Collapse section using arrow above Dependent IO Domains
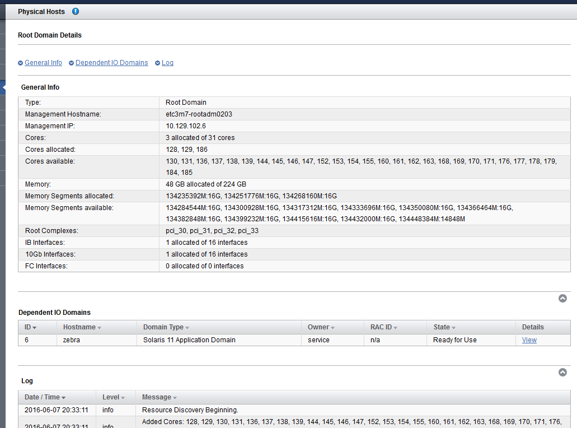Screen dimensions: 577x428 (562, 299)
